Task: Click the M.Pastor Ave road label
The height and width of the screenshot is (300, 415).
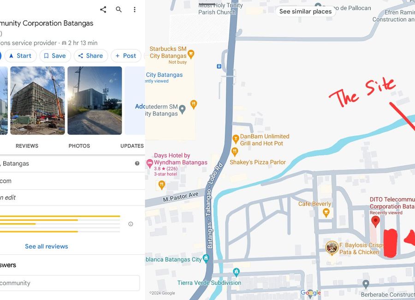Action: [x=181, y=197]
